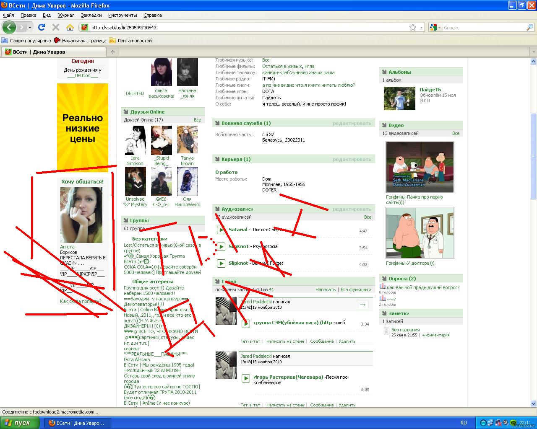Open the list all tabs dropdown

pos(533,52)
